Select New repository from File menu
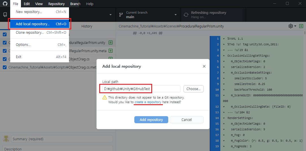 pyautogui.click(x=40, y=12)
